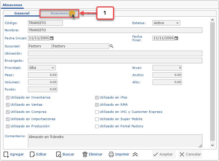The height and width of the screenshot is (161, 219).
Task: Click the Cancelar button text
Action: [x=193, y=154]
